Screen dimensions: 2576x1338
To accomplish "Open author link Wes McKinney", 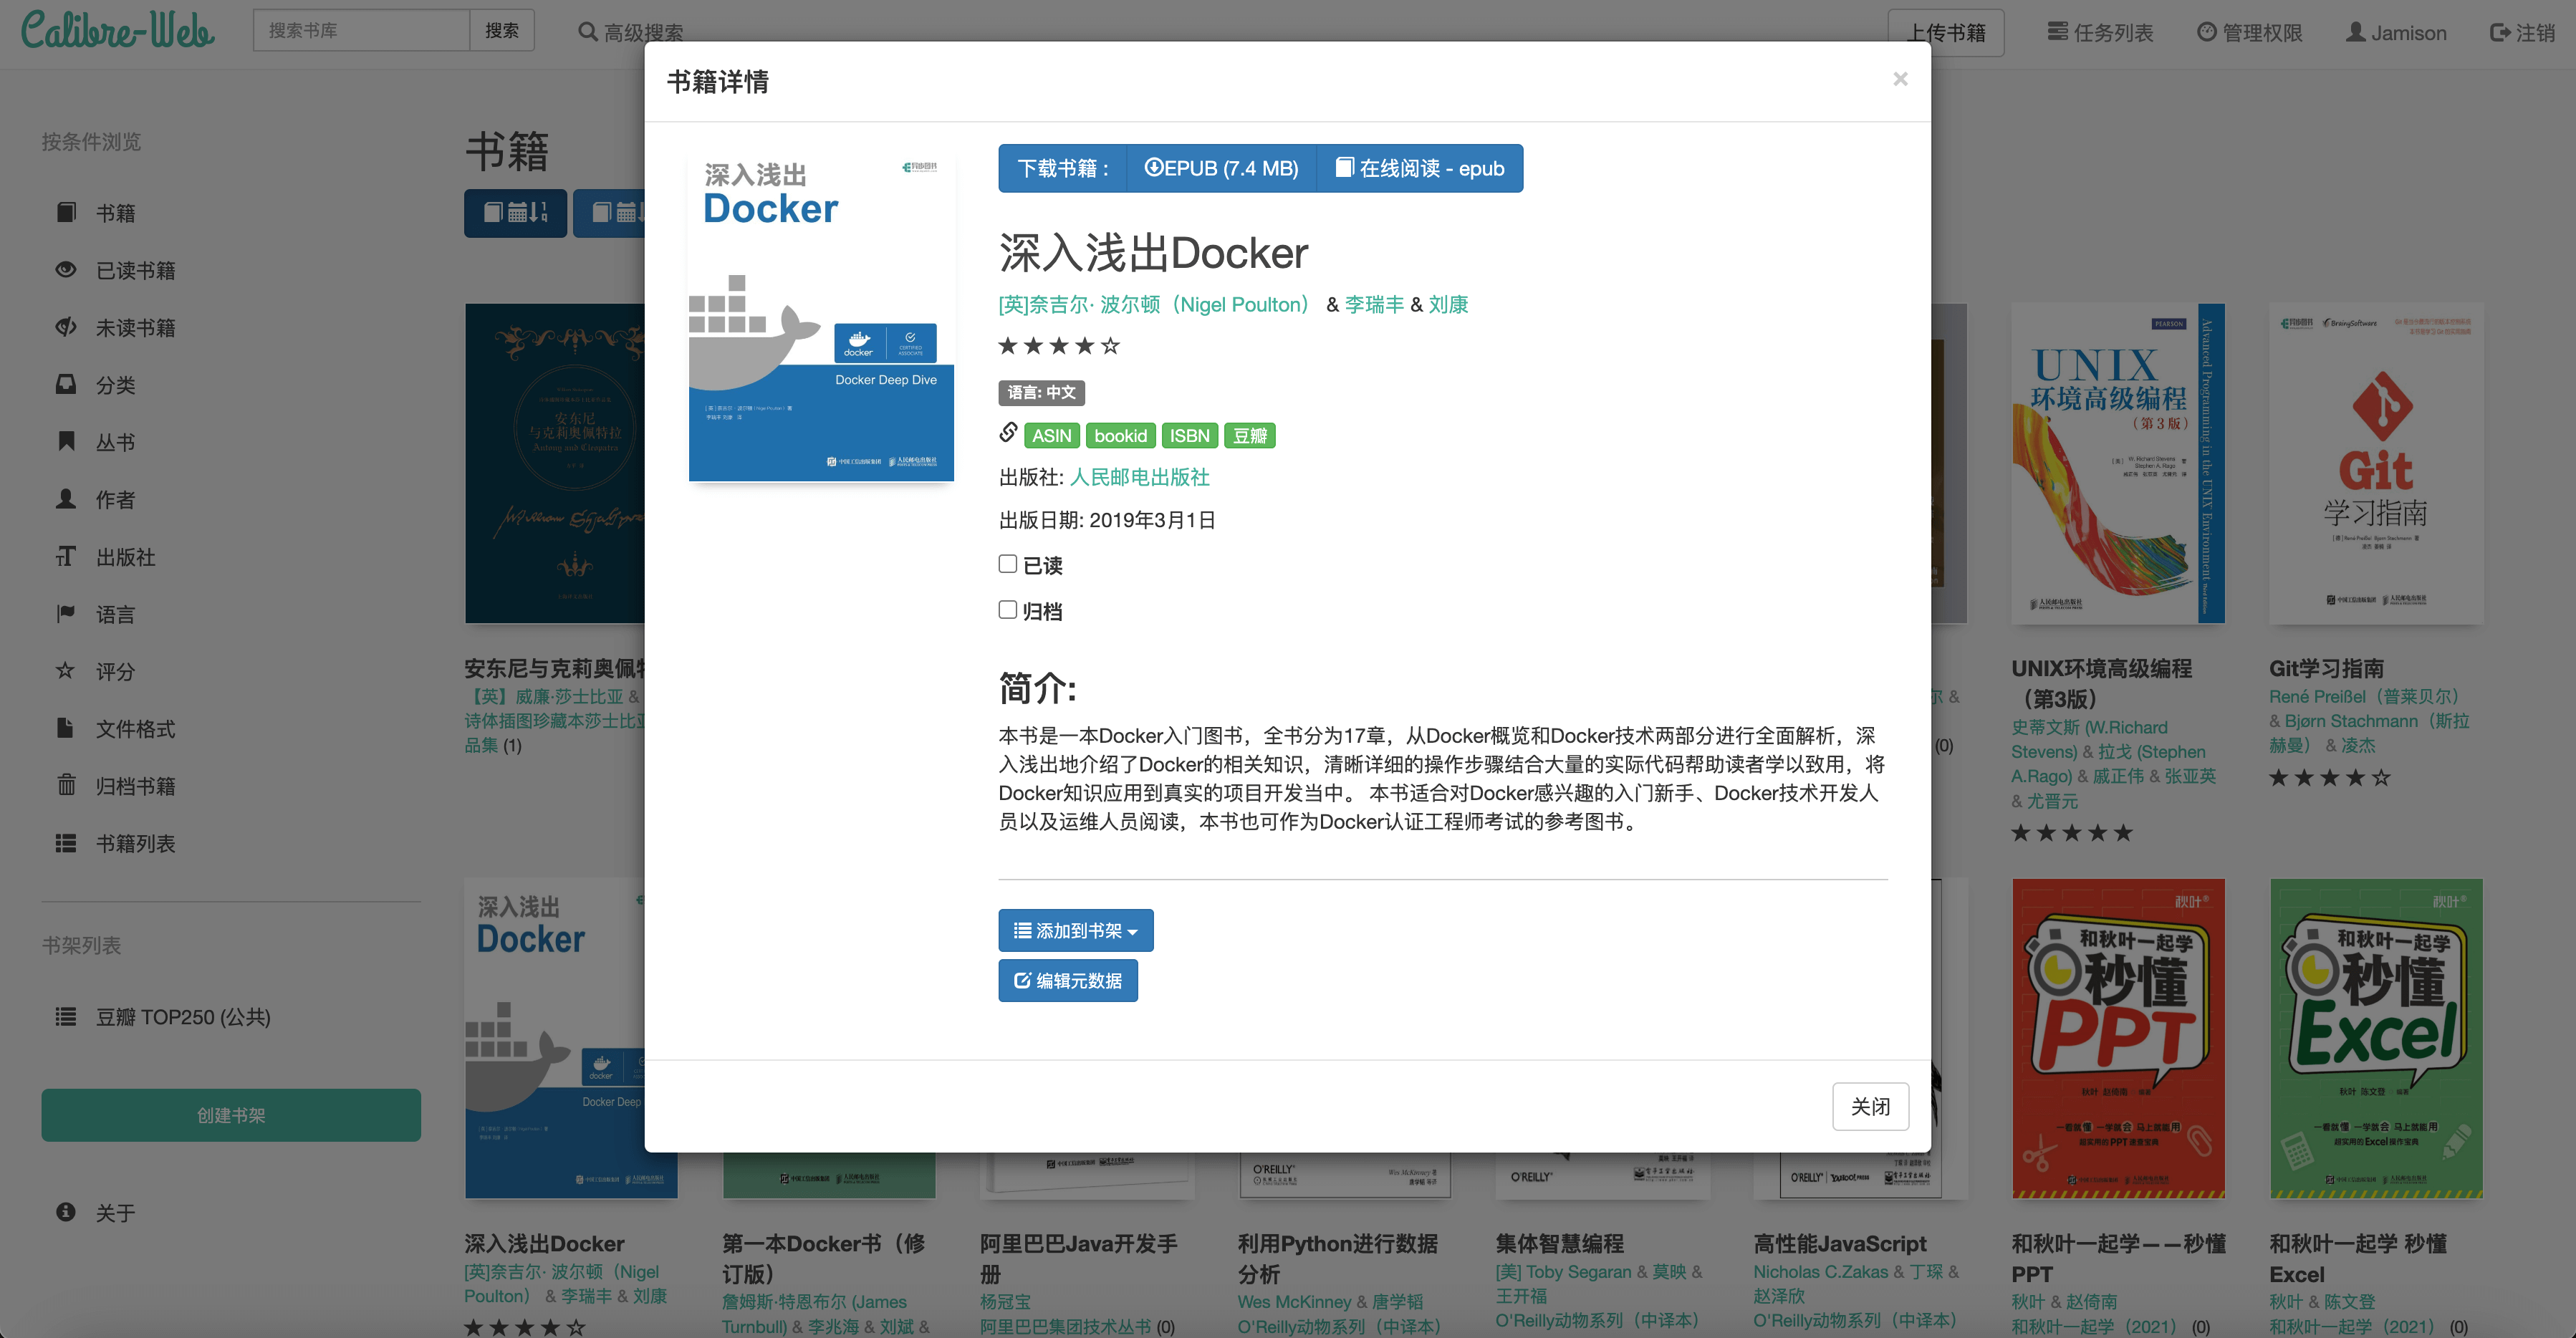I will pos(1294,1301).
